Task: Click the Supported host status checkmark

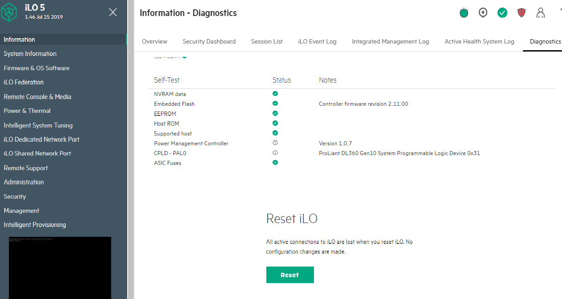Action: click(275, 133)
